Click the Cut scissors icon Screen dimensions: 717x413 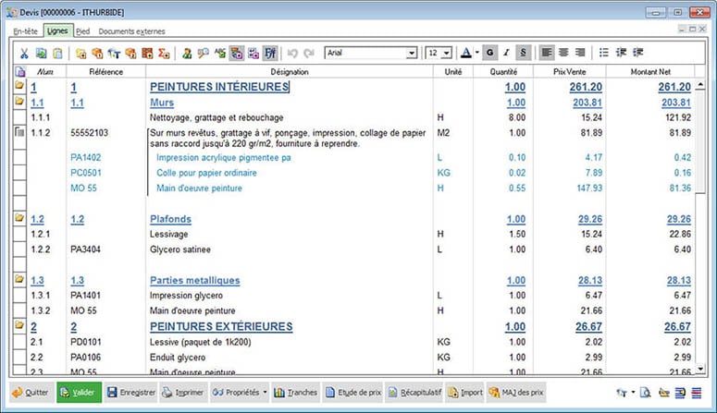click(x=24, y=54)
